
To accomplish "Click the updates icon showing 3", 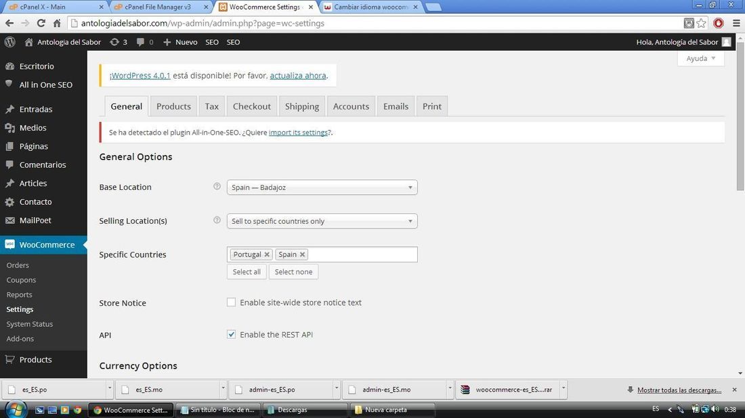I will tap(119, 42).
